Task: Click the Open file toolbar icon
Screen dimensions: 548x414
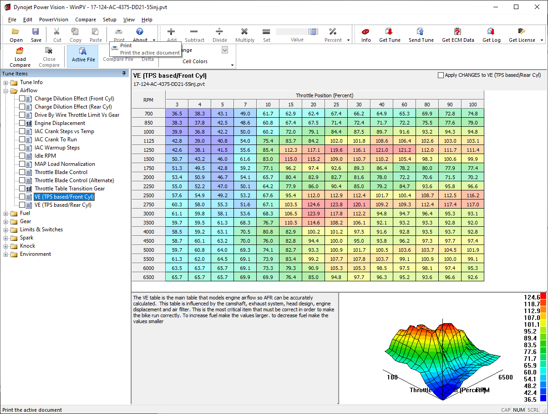Action: pyautogui.click(x=16, y=32)
